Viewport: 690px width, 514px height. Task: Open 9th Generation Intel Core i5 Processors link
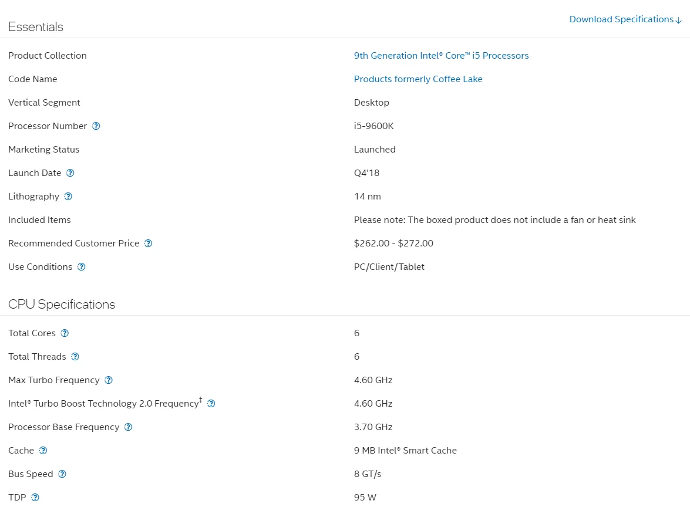[441, 56]
